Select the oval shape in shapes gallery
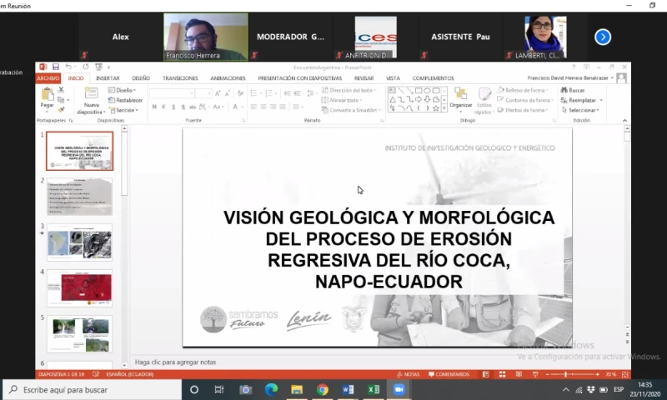The width and height of the screenshot is (667, 400). coord(427,91)
